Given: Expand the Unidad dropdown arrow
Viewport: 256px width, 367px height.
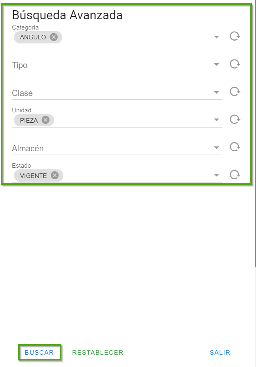Looking at the screenshot, I should click(217, 120).
